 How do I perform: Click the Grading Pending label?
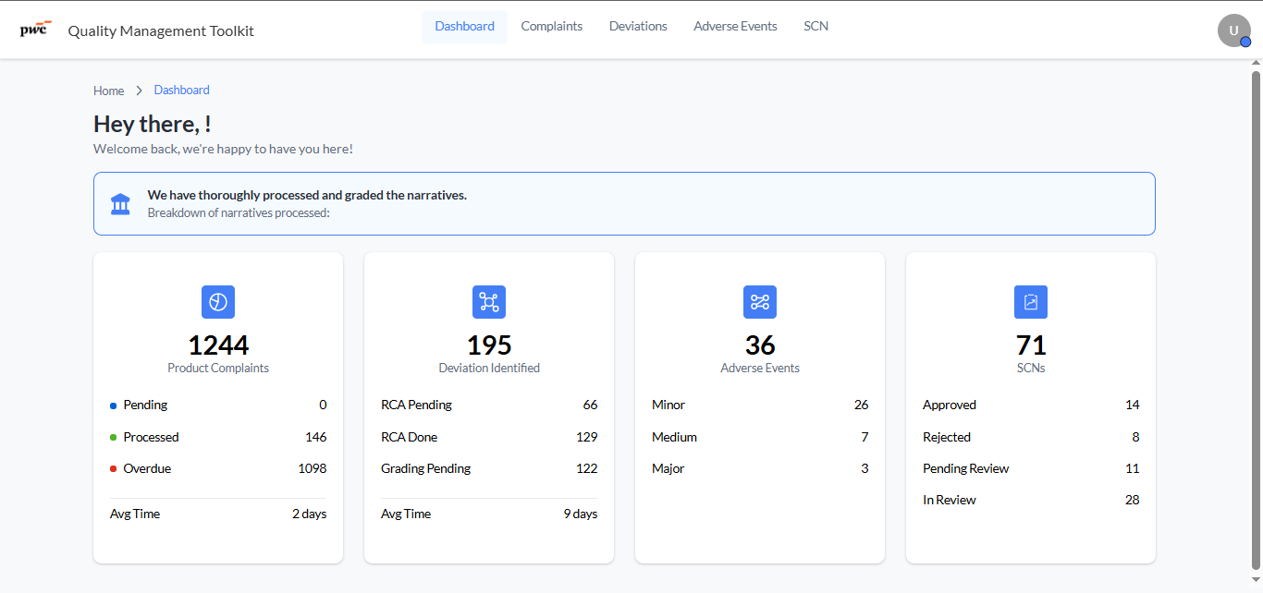(x=425, y=468)
